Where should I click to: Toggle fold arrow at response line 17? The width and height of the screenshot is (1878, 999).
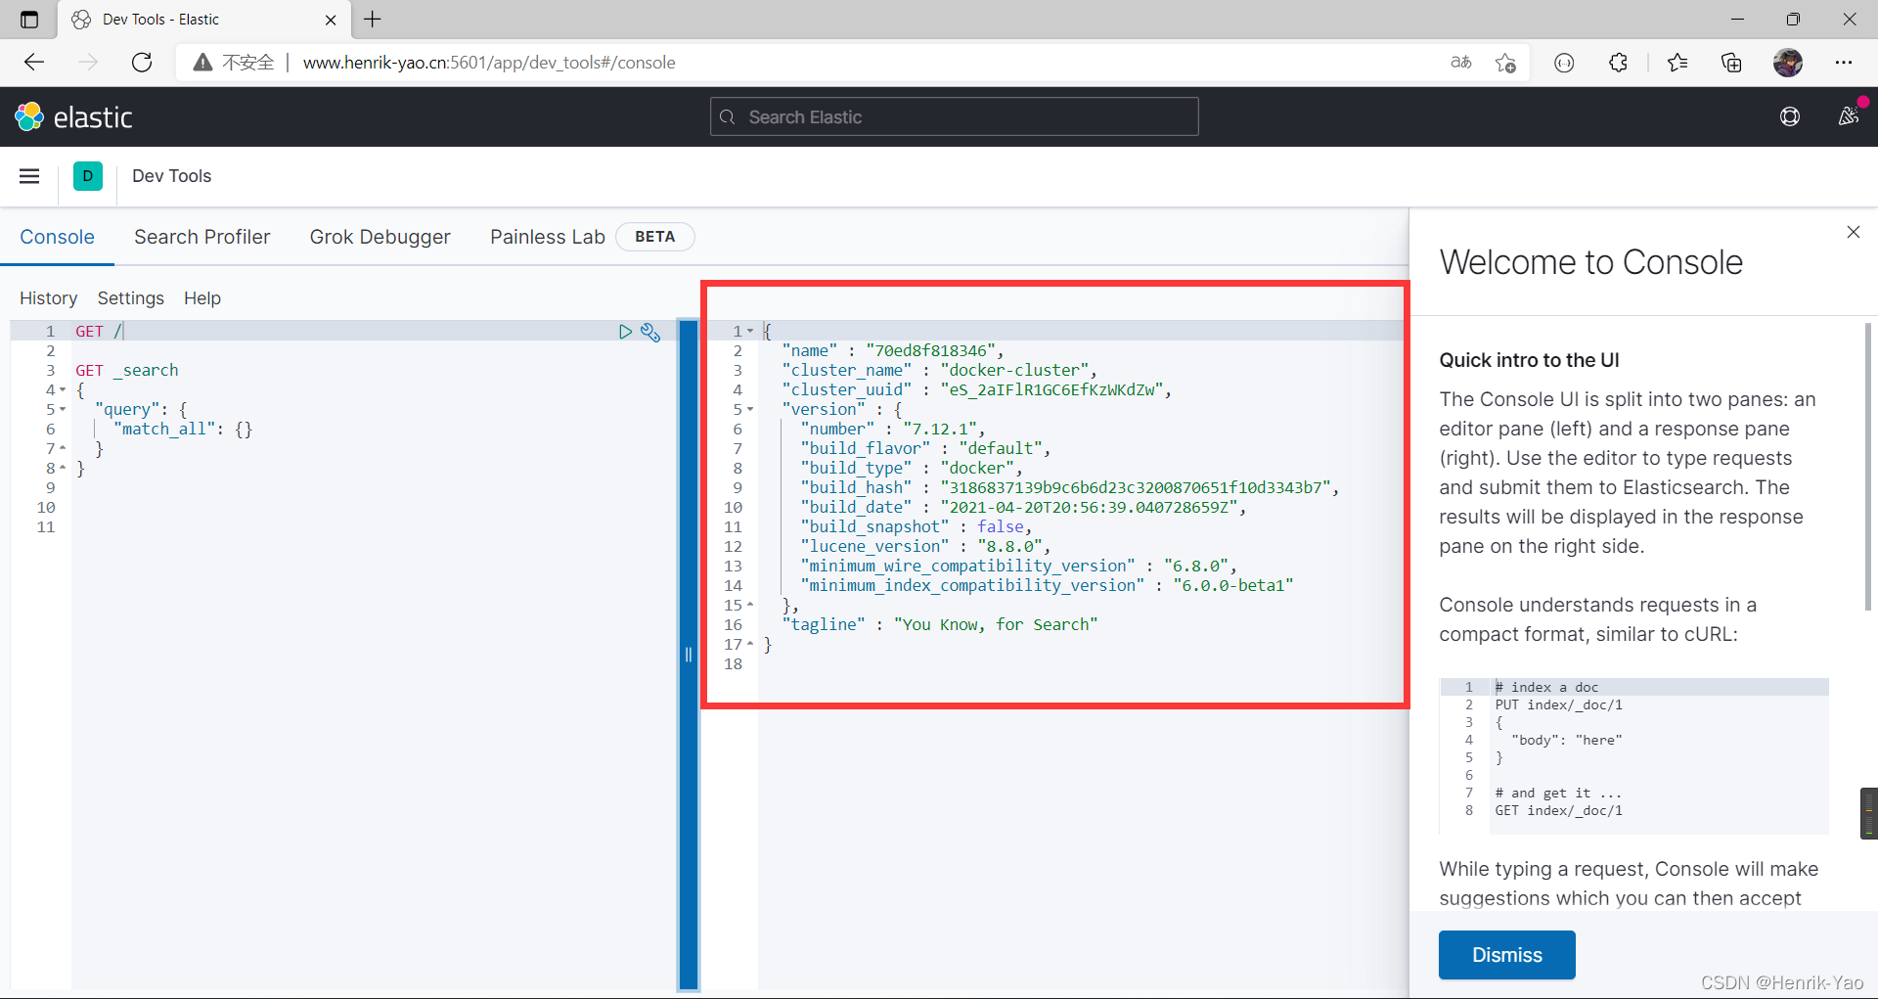(x=750, y=645)
